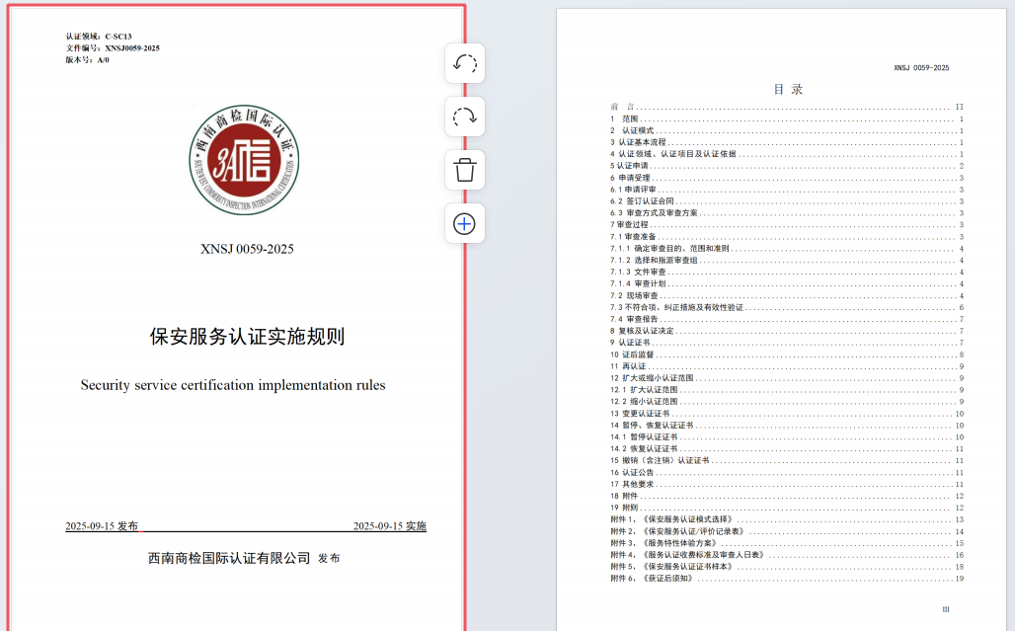Insert a page with the plus icon
The image size is (1015, 631).
point(465,223)
